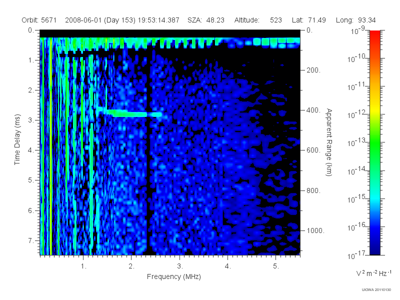Click the '10⁻¹³' color scale label
The image size is (400, 300).
pos(356,143)
